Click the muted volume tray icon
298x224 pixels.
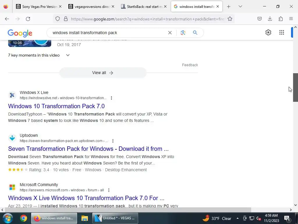[x=258, y=218]
